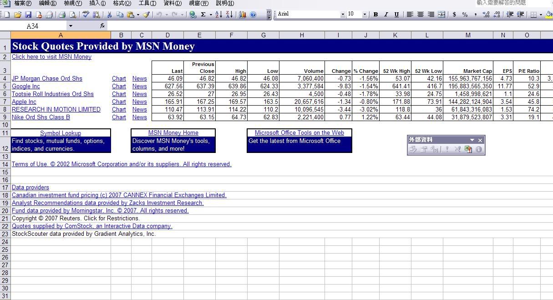This screenshot has width=553, height=300.
Task: Insert hyperlink with the globe chain icon
Action: [193, 15]
